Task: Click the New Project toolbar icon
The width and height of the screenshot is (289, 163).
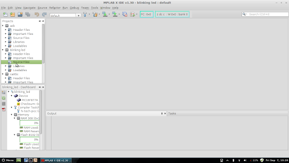Action: click(x=13, y=14)
